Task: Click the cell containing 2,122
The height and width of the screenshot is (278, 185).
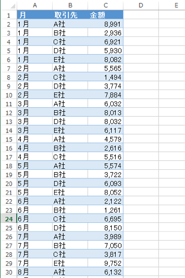Action: coord(105,201)
